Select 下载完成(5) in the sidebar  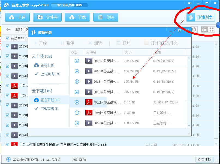(47, 109)
